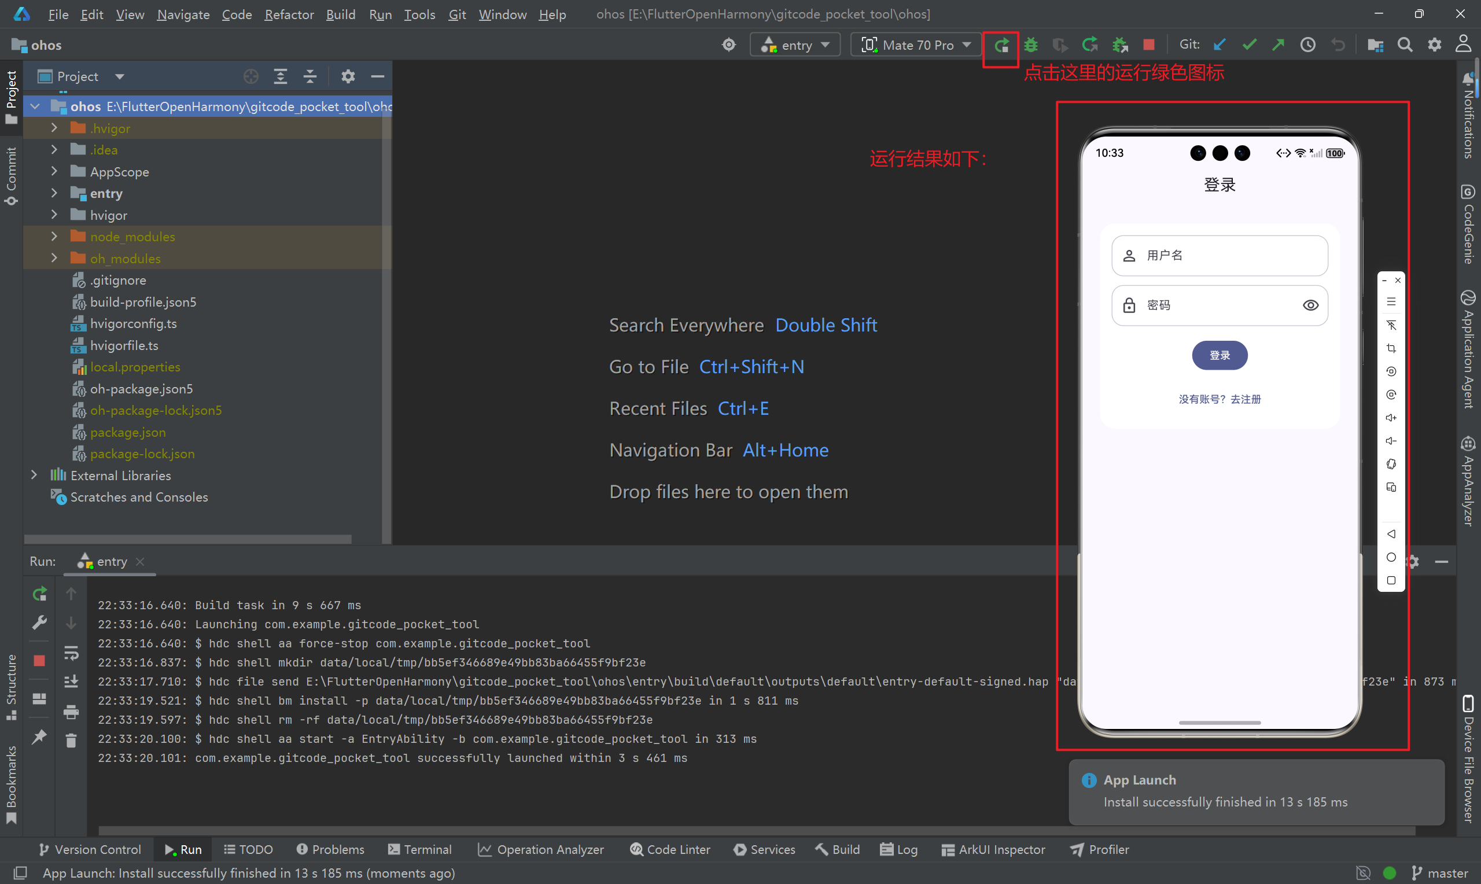Screen dimensions: 1481x884
Task: Click the Search Everywhere magnifier icon
Action: (x=1405, y=45)
